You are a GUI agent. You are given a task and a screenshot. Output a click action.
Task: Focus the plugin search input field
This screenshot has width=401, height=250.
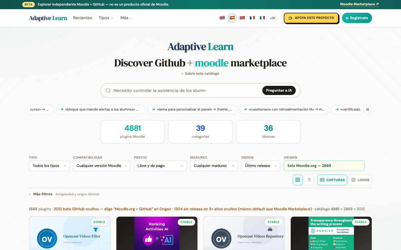point(186,91)
